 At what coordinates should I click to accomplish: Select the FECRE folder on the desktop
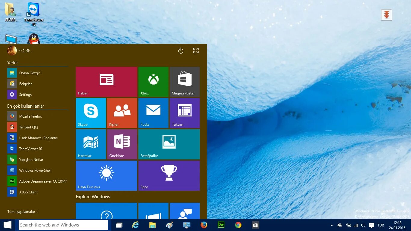[11, 12]
